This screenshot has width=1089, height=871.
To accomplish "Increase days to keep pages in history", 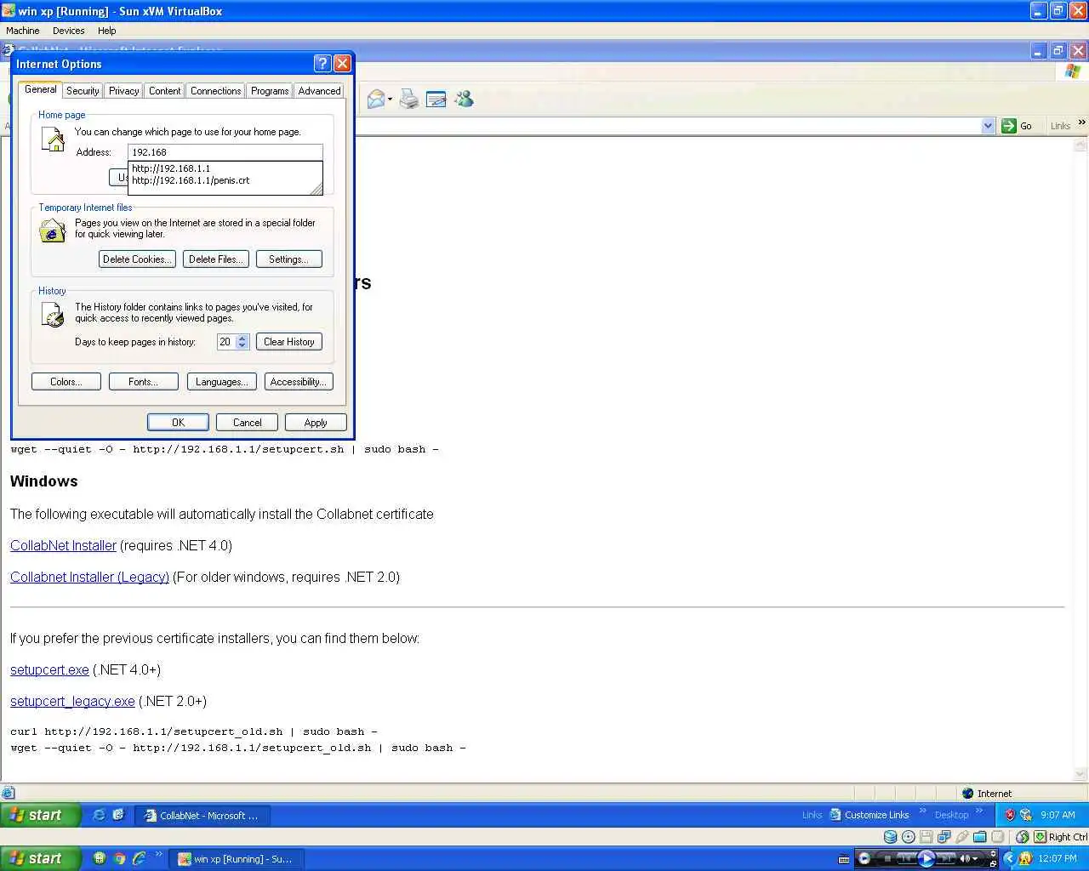I will click(242, 339).
